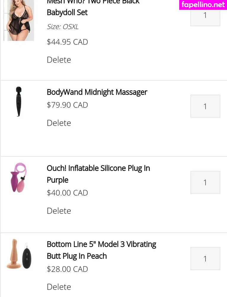Screen dimensions: 227x297
Task: Delete the BodyWand Midnight Massager item
Action: [x=59, y=123]
